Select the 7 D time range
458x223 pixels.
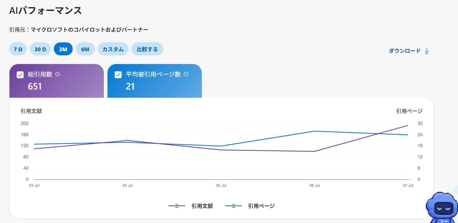click(18, 49)
